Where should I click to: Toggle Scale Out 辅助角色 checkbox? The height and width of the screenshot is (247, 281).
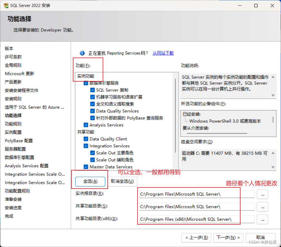[x=92, y=160]
